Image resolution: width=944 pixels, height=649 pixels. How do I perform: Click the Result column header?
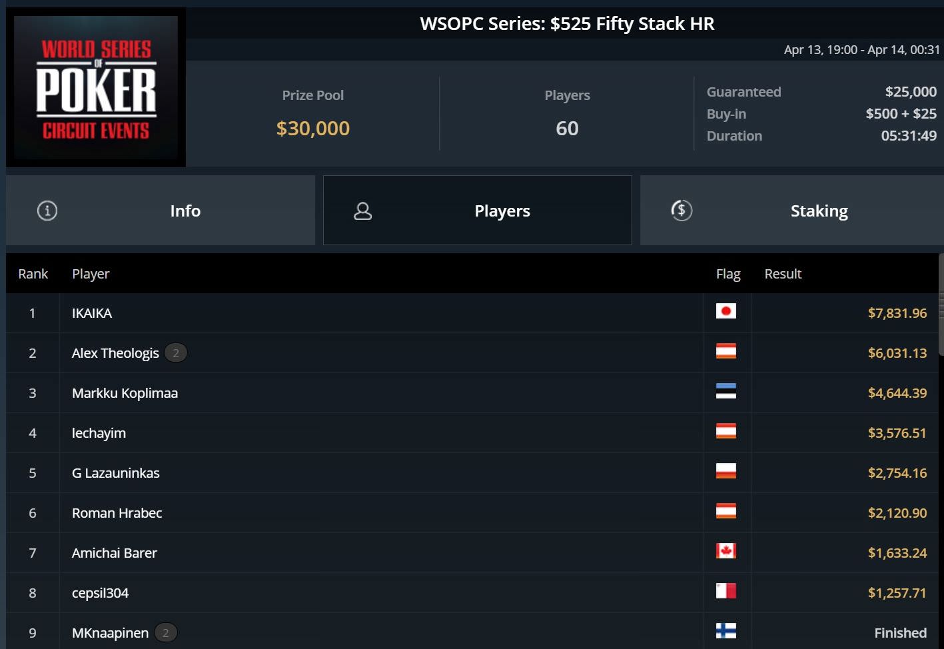783,274
